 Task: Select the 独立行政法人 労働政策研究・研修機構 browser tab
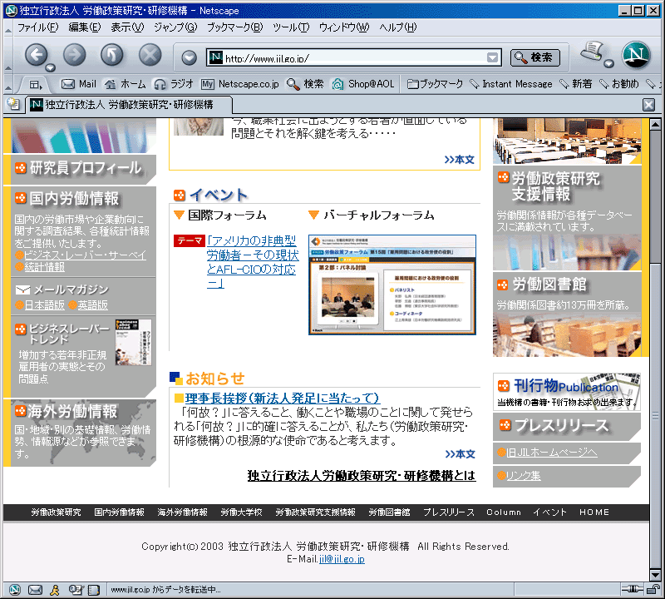(x=129, y=105)
